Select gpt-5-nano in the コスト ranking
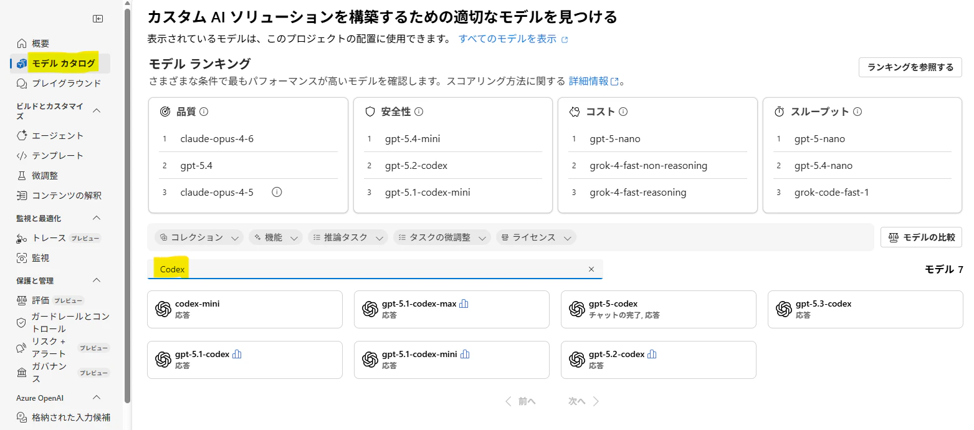Viewport: 974px width, 430px height. pos(615,138)
